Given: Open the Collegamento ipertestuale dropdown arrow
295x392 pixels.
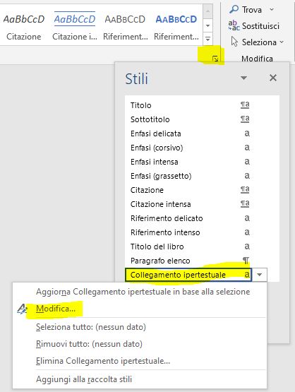Looking at the screenshot, I should (260, 275).
